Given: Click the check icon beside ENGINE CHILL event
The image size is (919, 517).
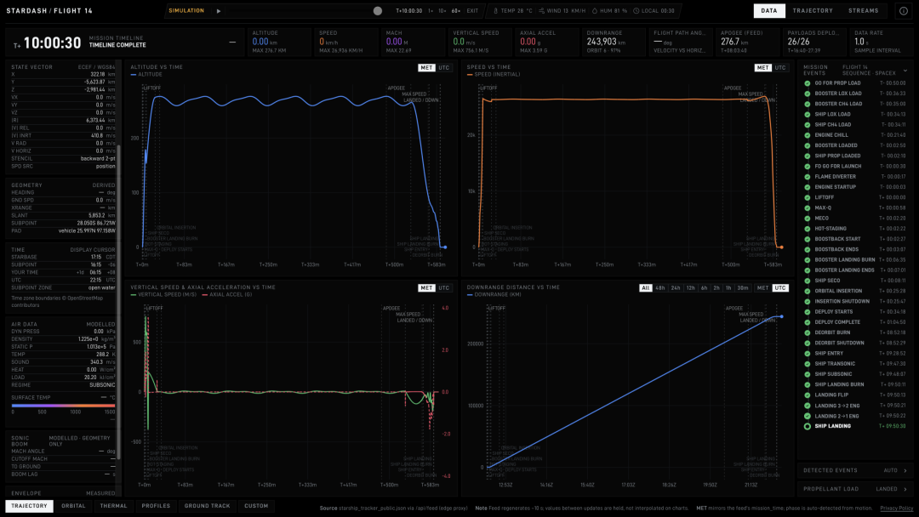Looking at the screenshot, I should 807,135.
